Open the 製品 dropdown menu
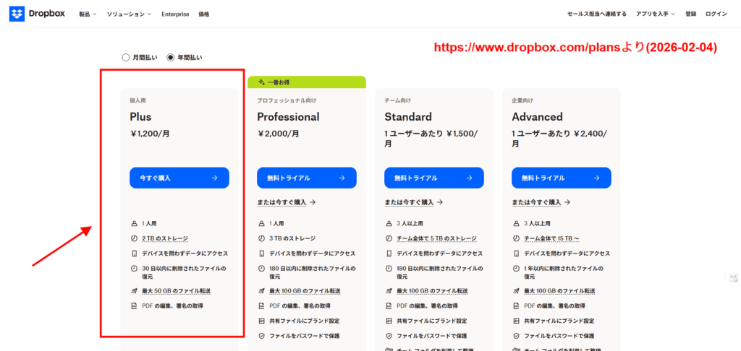Viewport: 741px width, 351px height. tap(88, 14)
